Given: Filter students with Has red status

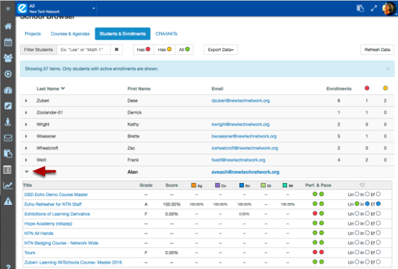Looking at the screenshot, I should click(143, 50).
